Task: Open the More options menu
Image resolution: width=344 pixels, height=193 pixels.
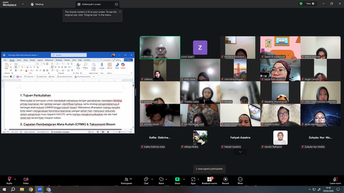Action: (240, 181)
